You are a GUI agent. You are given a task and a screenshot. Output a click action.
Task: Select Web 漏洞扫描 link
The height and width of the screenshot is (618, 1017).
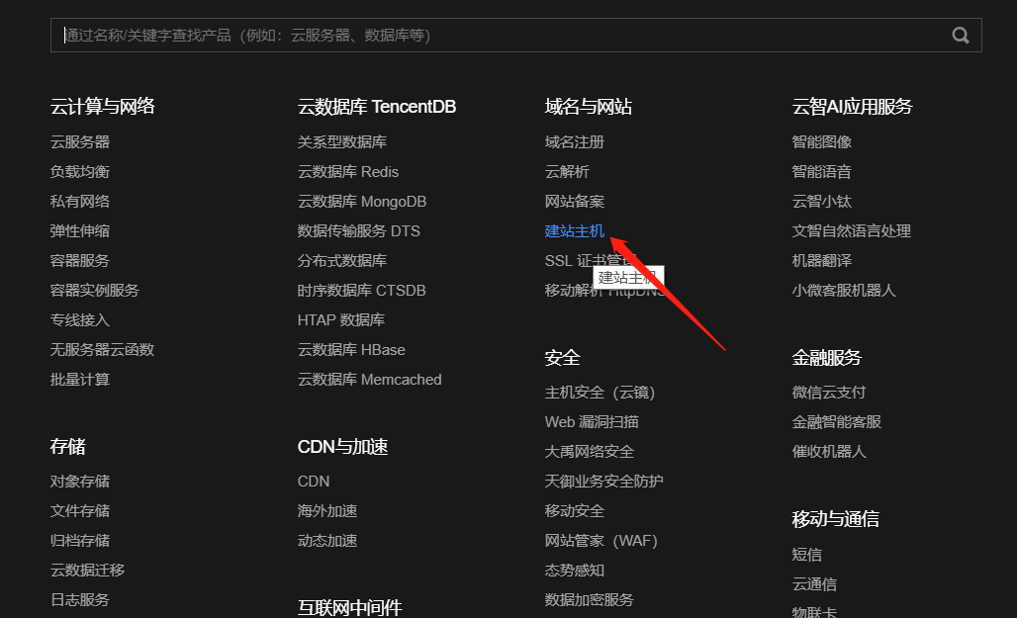click(x=592, y=422)
